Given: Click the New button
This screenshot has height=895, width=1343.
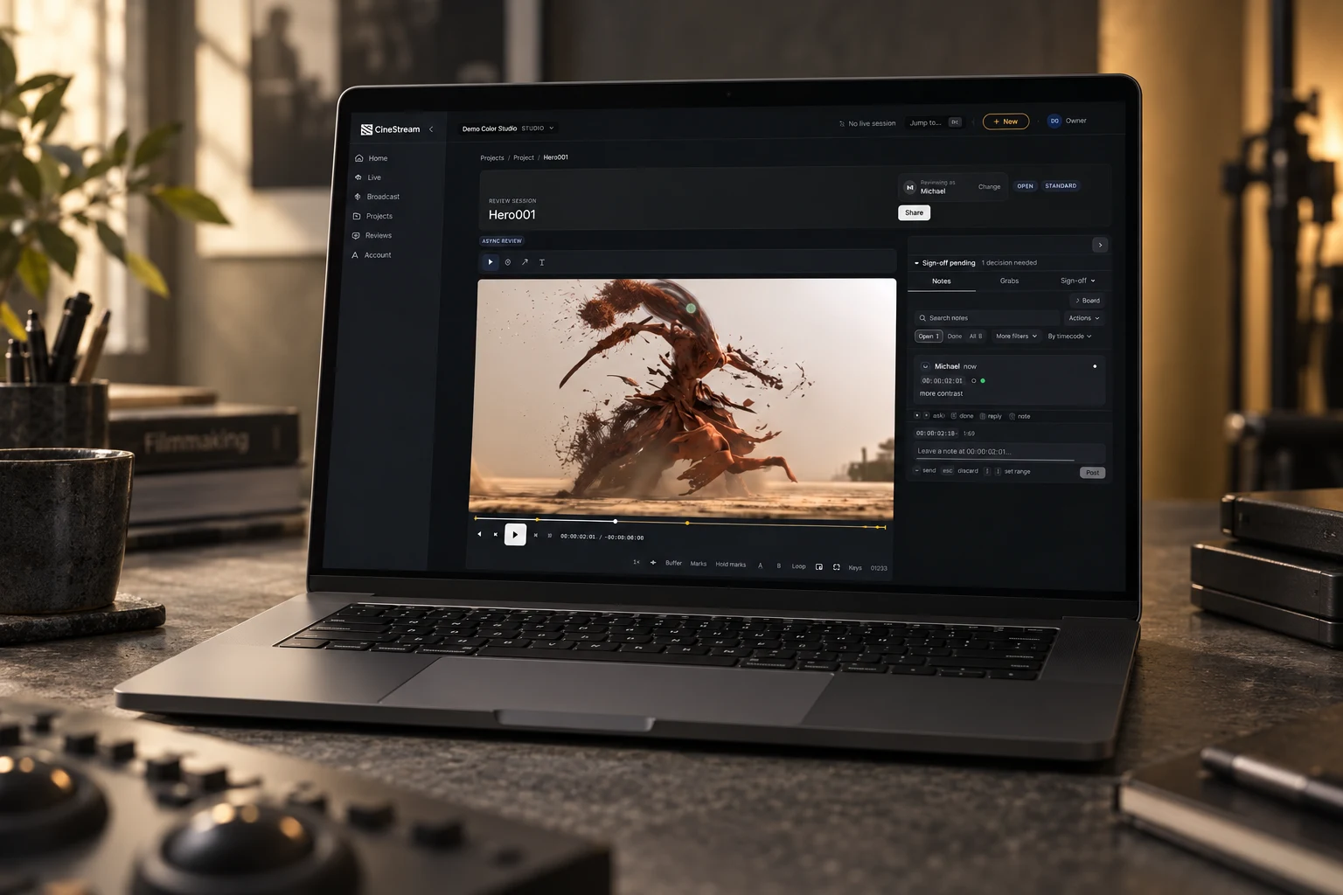Looking at the screenshot, I should (1006, 121).
